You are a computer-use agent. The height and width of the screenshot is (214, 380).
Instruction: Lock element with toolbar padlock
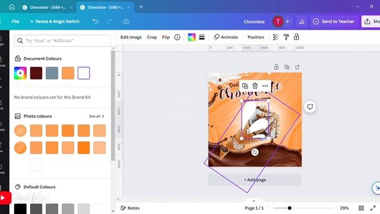pos(296,37)
